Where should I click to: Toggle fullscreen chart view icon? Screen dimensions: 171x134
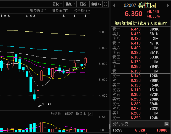tap(105, 4)
